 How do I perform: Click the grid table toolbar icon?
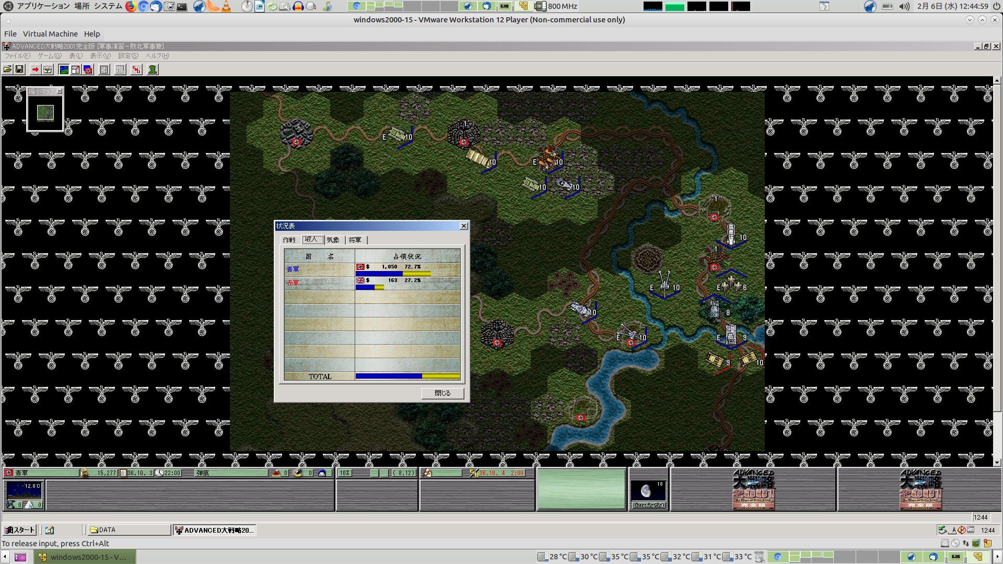(x=104, y=69)
